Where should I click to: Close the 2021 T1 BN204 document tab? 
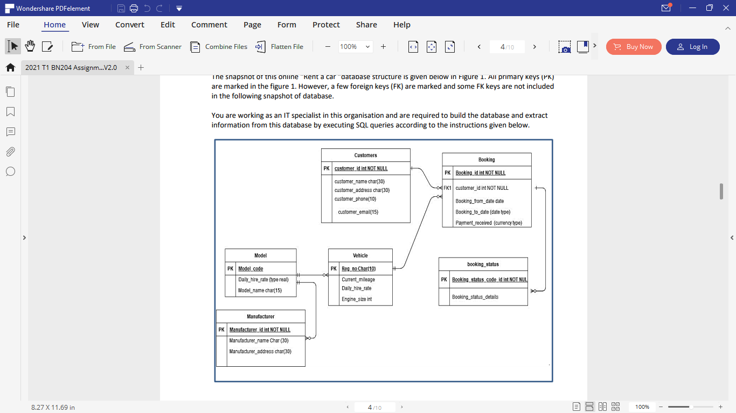coord(128,68)
